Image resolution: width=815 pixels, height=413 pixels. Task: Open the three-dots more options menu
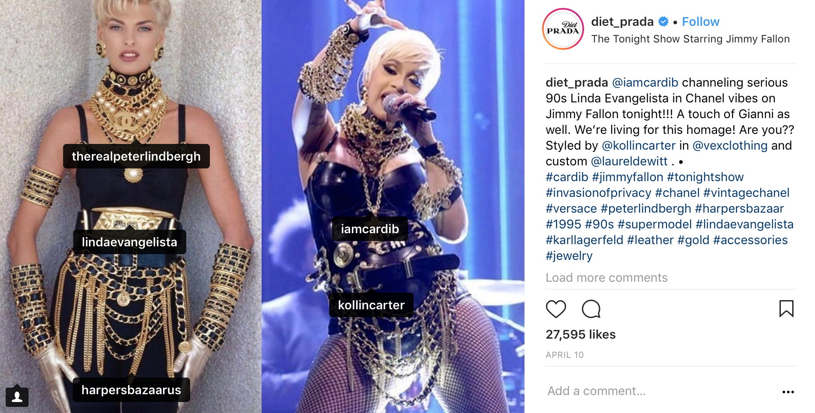click(x=788, y=392)
